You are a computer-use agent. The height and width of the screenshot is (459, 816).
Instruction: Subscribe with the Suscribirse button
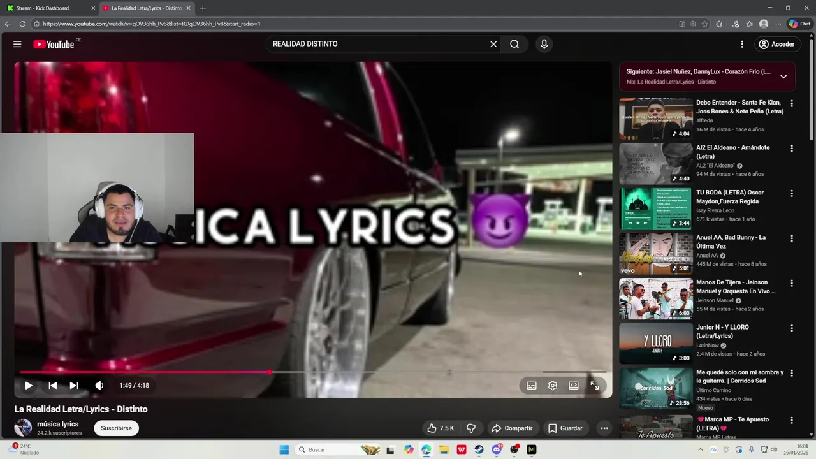[116, 428]
